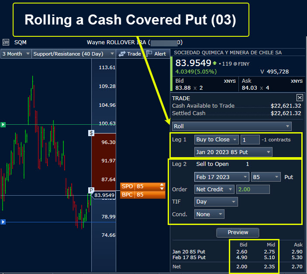Click the Preview button
Screen dimensions: 307x274
(238, 232)
